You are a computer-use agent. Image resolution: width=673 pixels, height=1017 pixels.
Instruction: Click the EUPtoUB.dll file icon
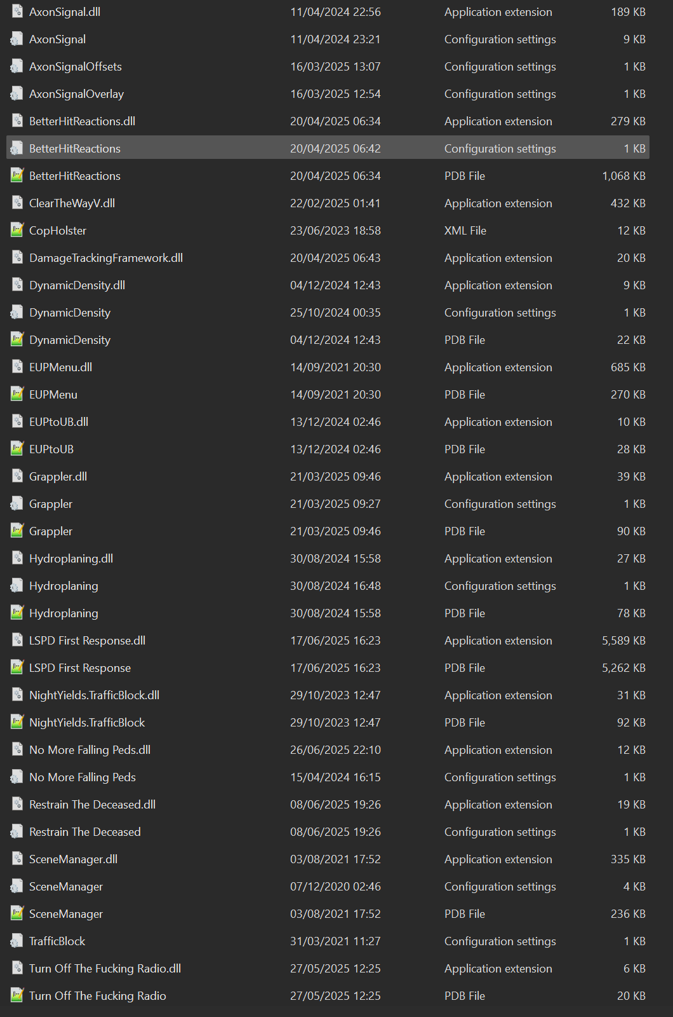(x=17, y=422)
